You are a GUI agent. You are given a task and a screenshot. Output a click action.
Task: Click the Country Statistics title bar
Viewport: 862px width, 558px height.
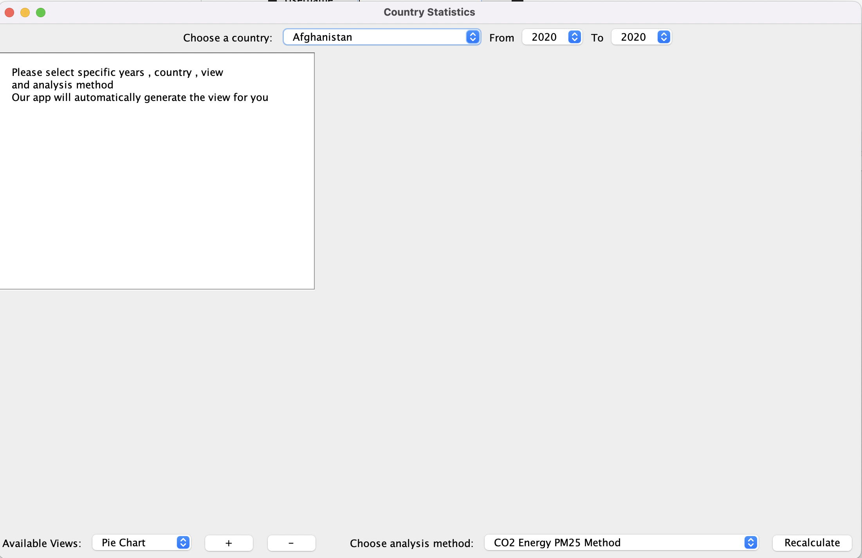pyautogui.click(x=429, y=12)
